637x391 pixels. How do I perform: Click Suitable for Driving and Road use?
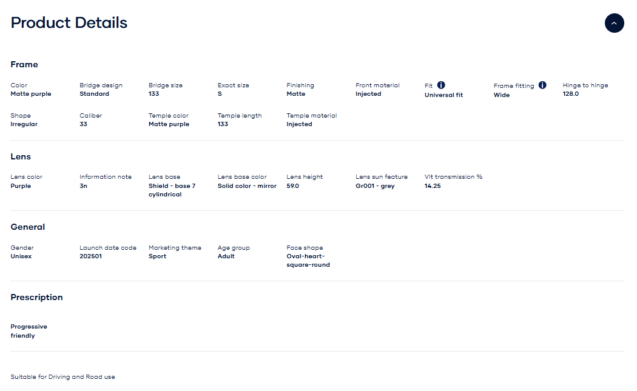pos(62,377)
